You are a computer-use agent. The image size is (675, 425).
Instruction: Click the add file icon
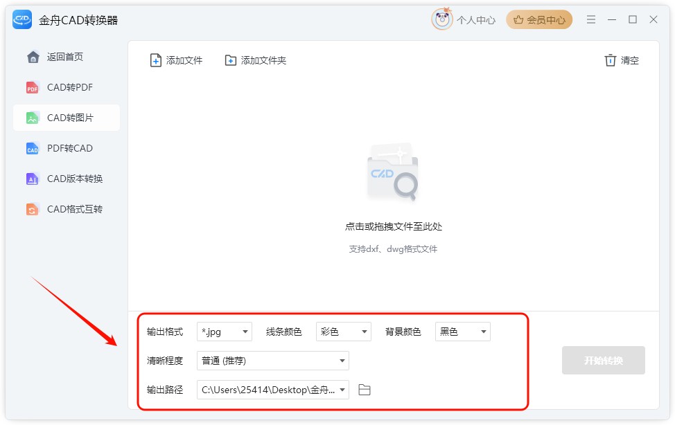156,60
